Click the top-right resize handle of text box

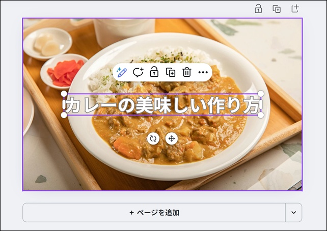(x=261, y=94)
